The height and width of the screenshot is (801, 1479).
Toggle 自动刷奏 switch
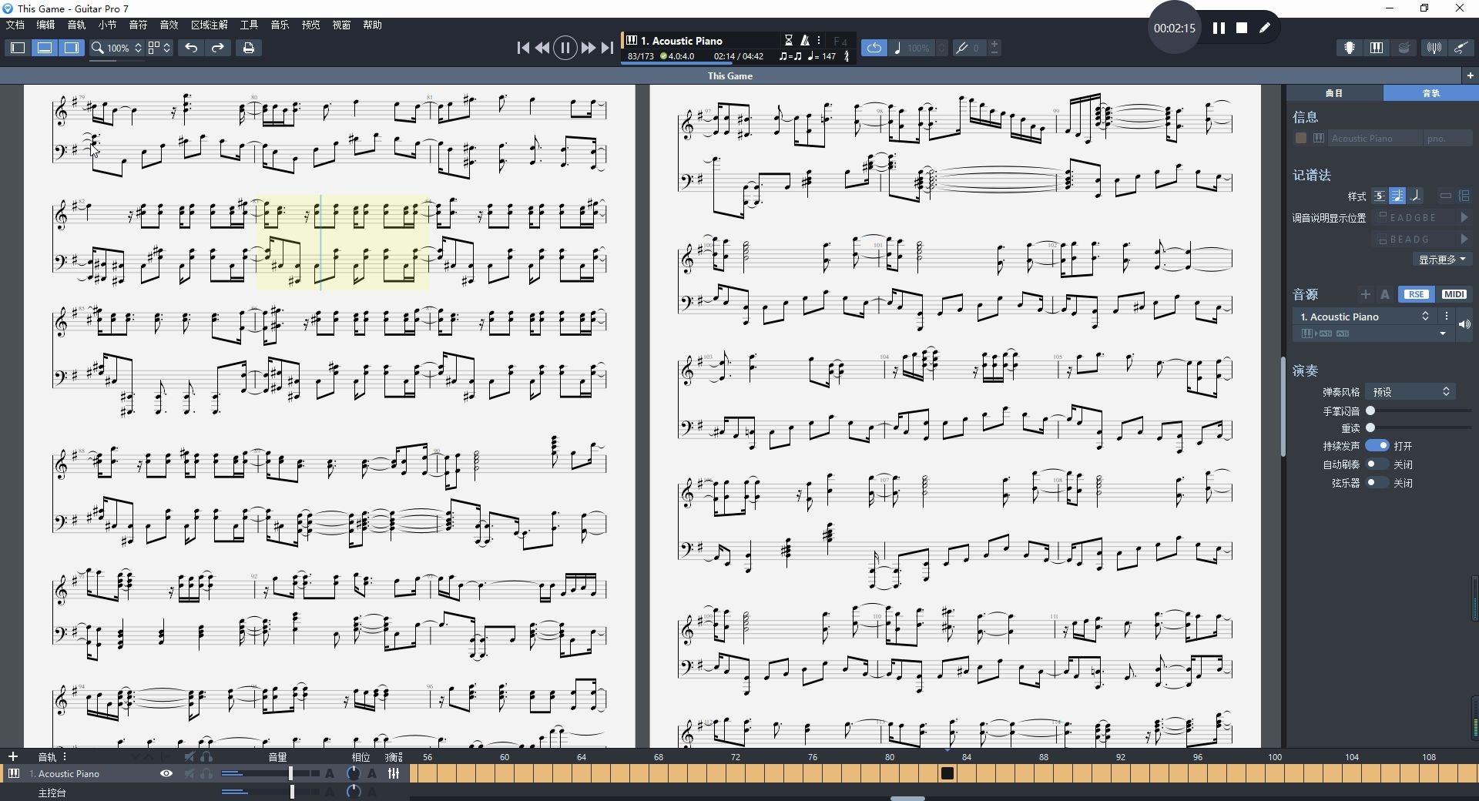tap(1377, 464)
